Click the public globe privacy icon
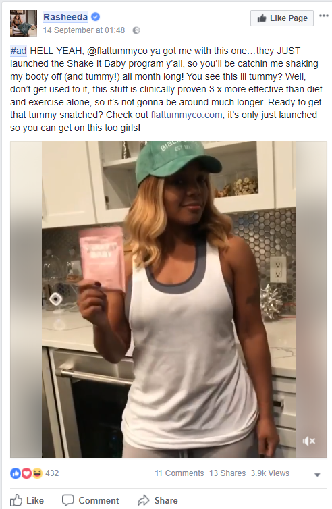332x509 pixels. 136,30
